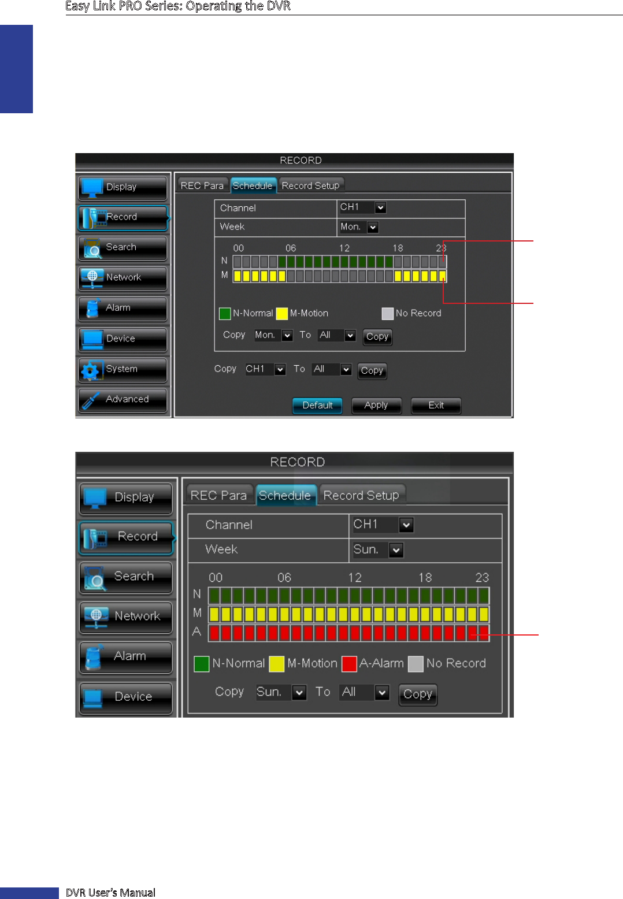Screen dimensions: 623x899
Task: Open Network icon in upper RECORD window
Action: [x=92, y=278]
